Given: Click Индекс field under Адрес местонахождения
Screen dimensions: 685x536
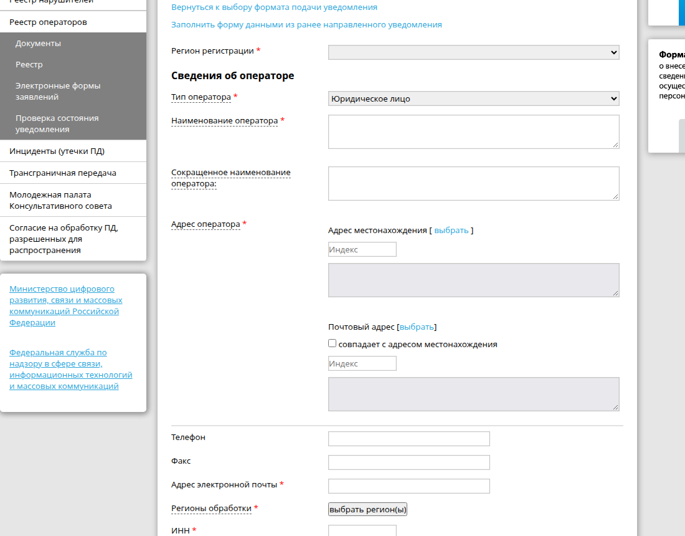Looking at the screenshot, I should 362,250.
